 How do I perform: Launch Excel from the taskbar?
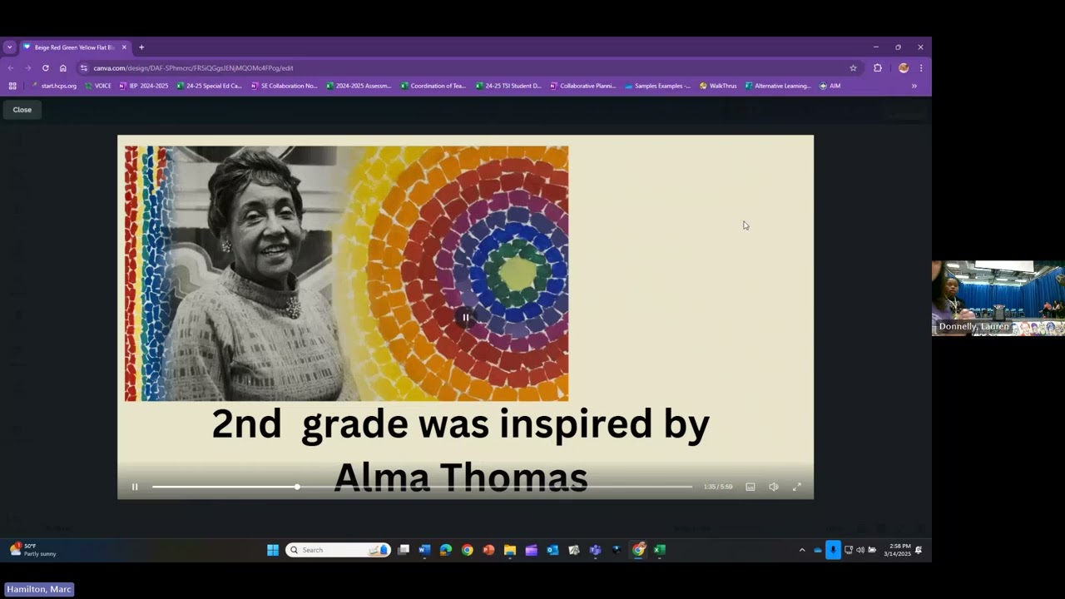660,550
